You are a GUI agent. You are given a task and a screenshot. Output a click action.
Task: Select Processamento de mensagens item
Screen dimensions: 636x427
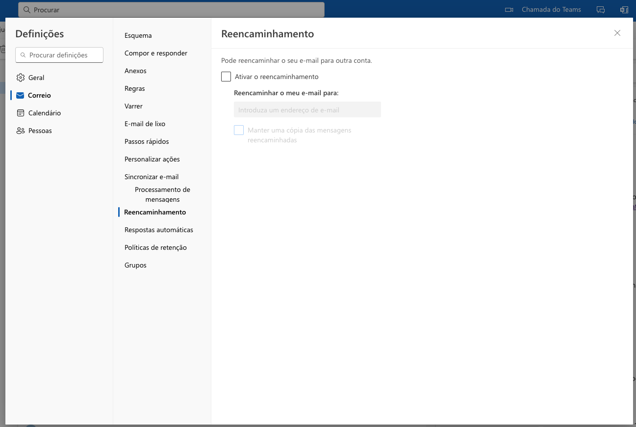pyautogui.click(x=162, y=194)
